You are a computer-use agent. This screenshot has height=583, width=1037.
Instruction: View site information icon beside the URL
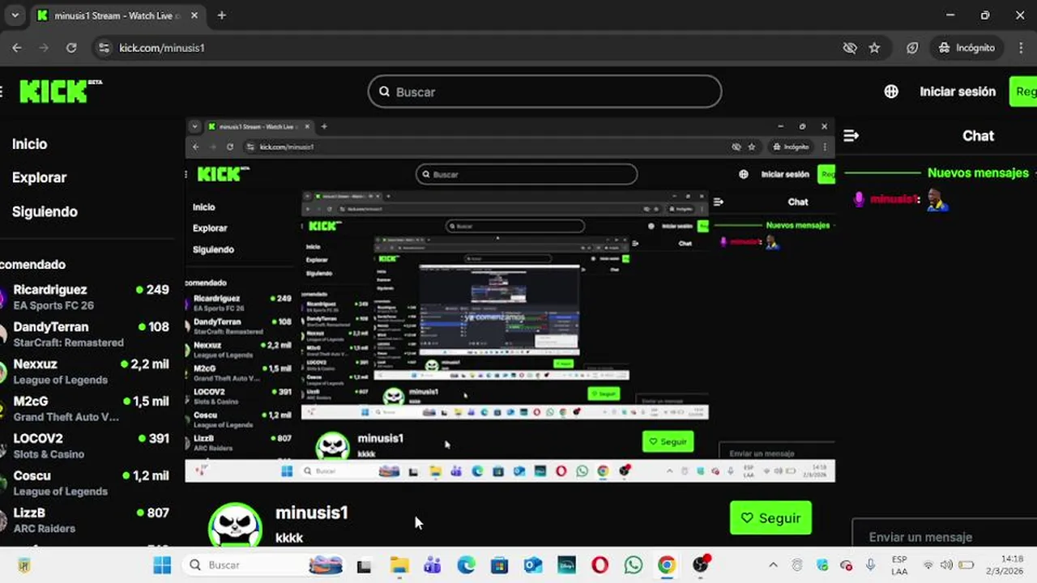click(x=104, y=48)
